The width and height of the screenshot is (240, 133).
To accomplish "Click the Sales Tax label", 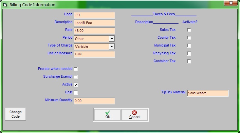I will pyautogui.click(x=168, y=30).
